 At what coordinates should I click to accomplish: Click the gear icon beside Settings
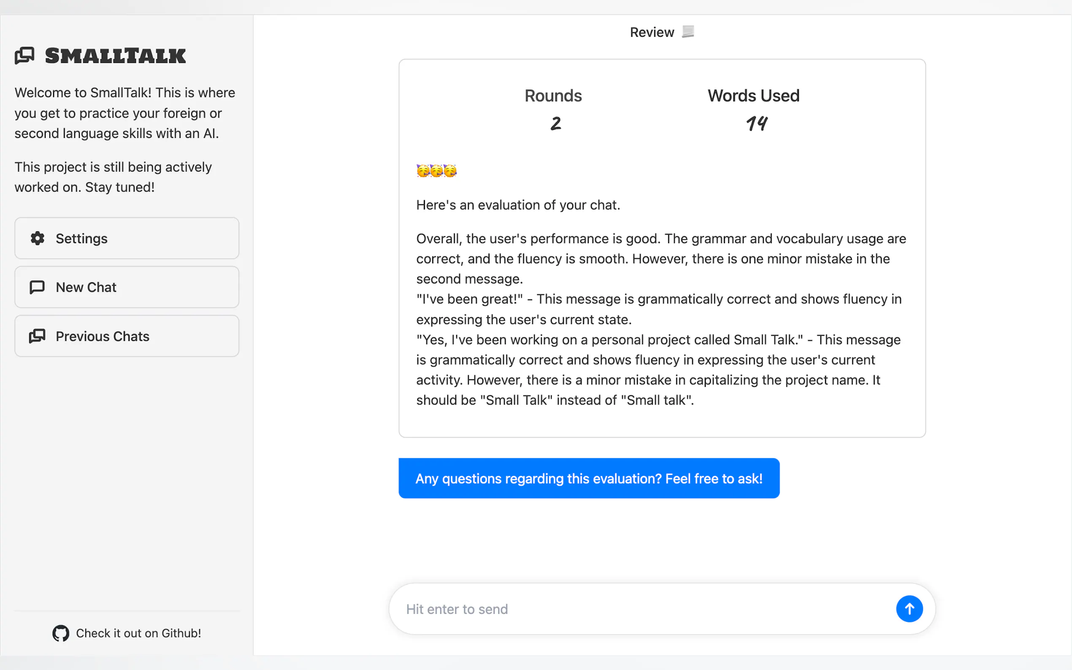click(x=37, y=238)
